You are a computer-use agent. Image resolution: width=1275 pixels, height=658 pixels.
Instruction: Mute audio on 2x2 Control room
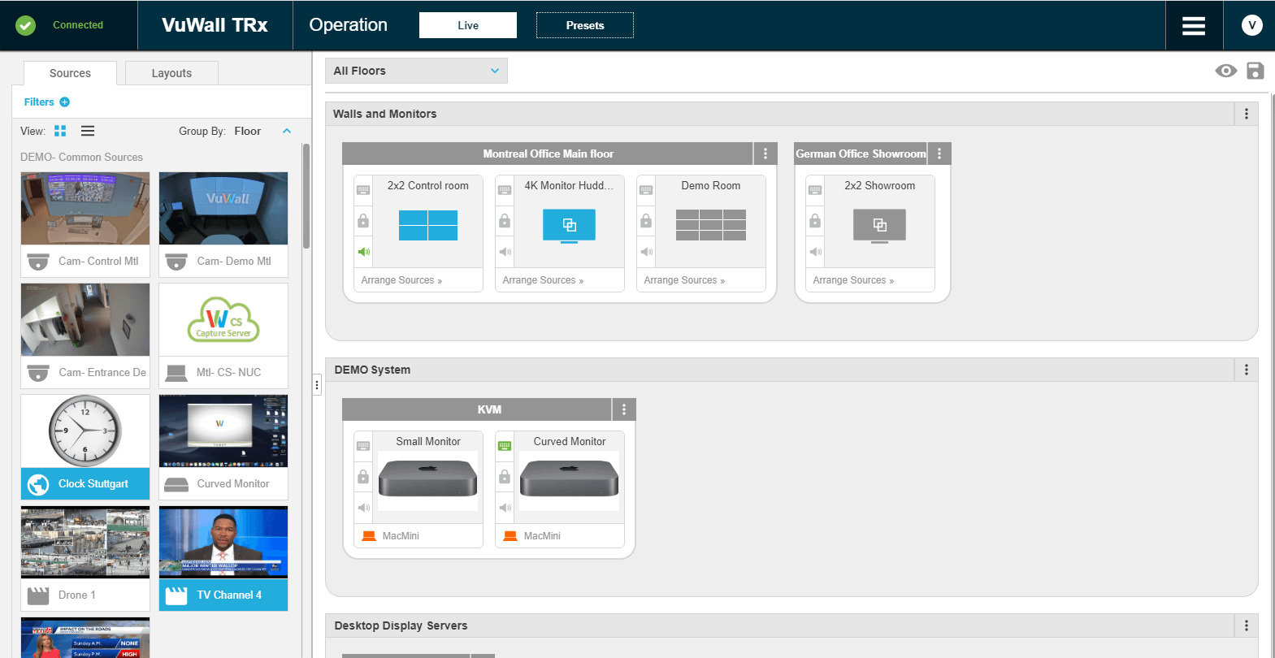tap(363, 252)
